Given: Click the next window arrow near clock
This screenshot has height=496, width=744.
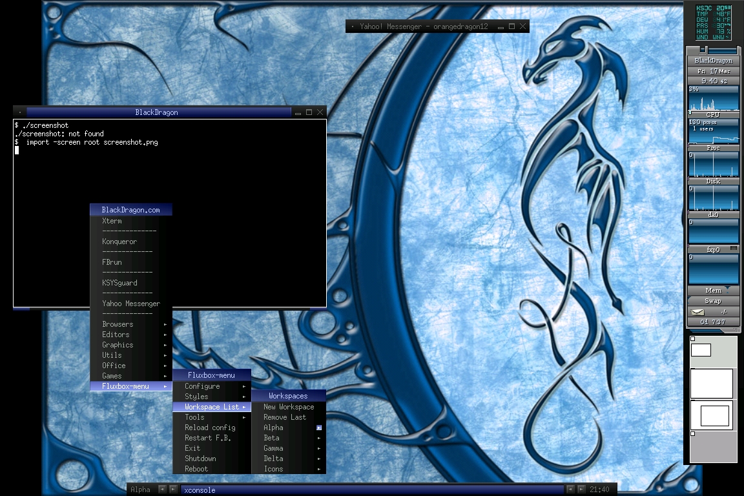Looking at the screenshot, I should click(581, 489).
